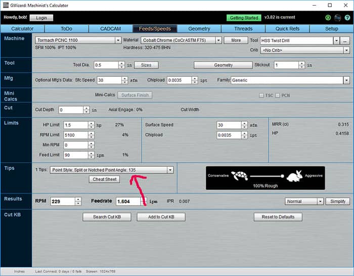Click the RPM result spinner arrows
This screenshot has height=276, width=354.
[x=78, y=202]
